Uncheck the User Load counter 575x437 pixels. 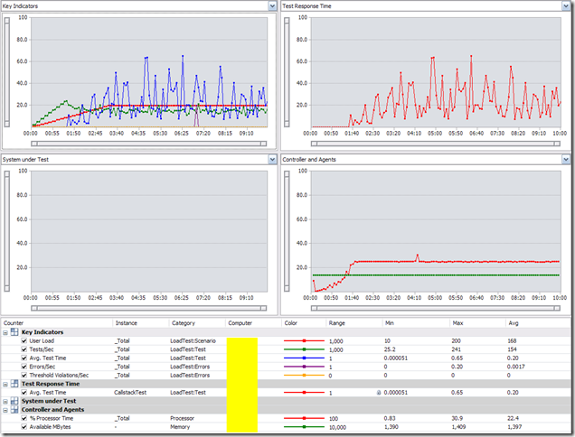pos(24,340)
